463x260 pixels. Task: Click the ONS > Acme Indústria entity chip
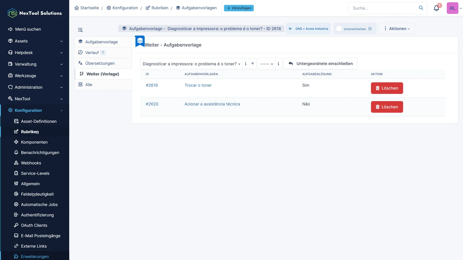308,29
